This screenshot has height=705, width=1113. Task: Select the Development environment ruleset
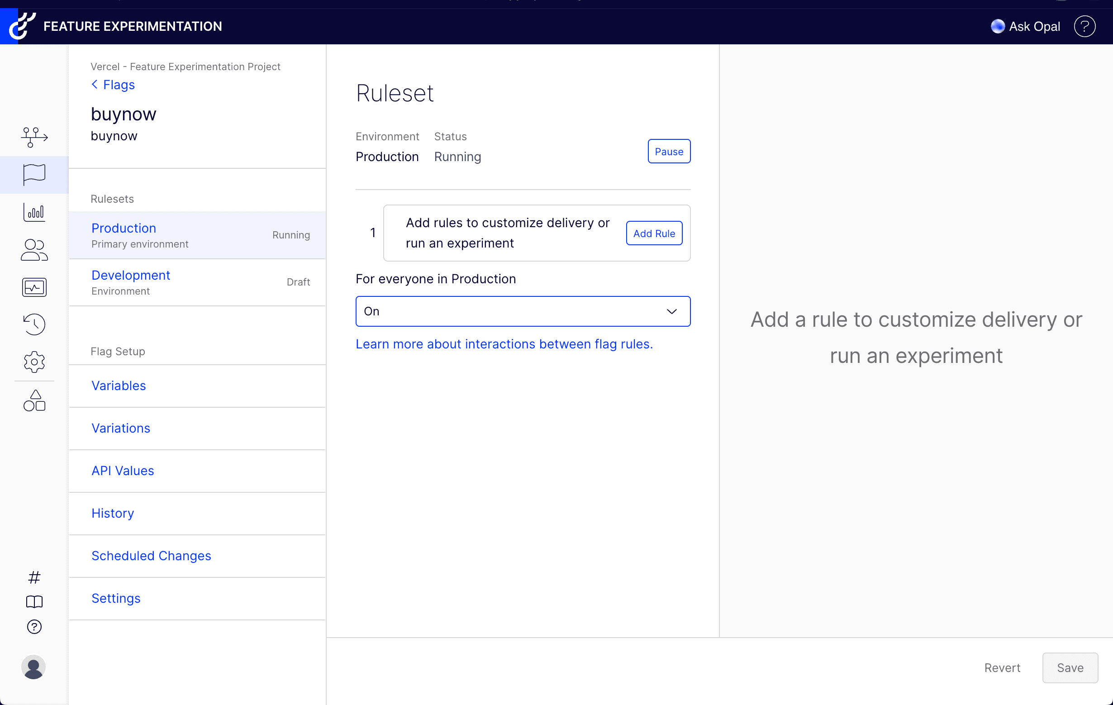pos(131,276)
